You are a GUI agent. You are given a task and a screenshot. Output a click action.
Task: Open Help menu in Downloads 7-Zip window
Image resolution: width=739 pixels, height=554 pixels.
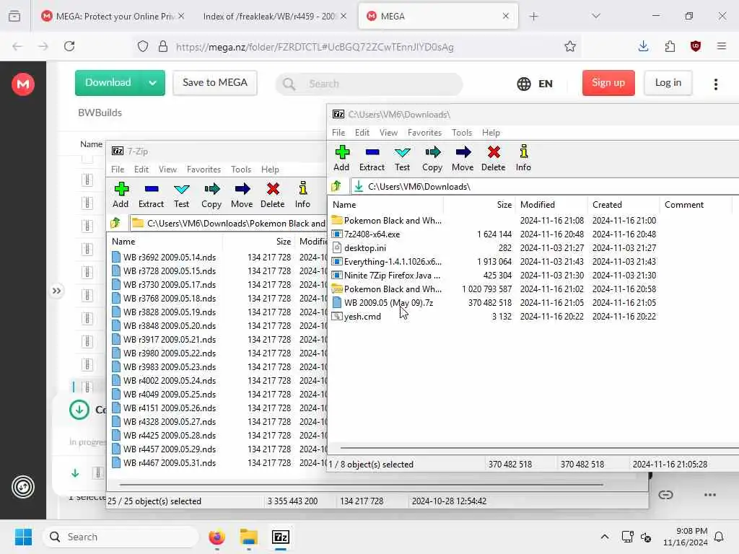[x=491, y=133]
